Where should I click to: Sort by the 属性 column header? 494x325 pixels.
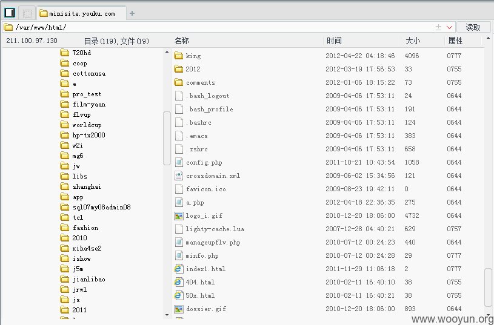pos(456,41)
